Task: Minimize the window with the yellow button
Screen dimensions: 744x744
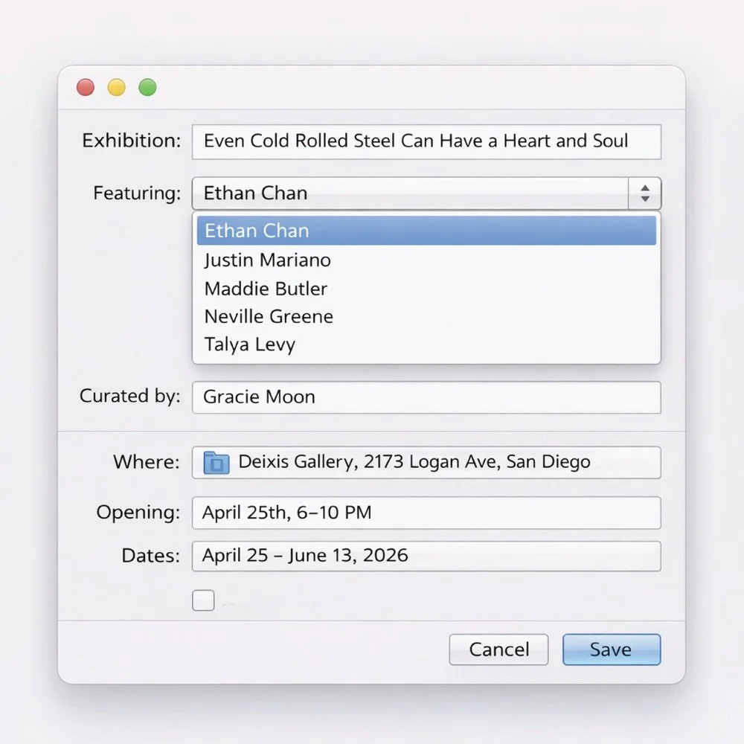Action: click(x=117, y=87)
